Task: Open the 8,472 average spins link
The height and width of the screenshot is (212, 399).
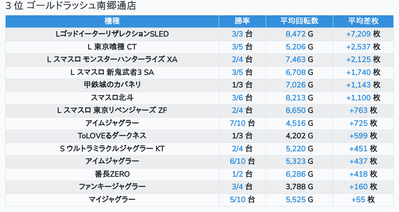Action: click(x=296, y=34)
